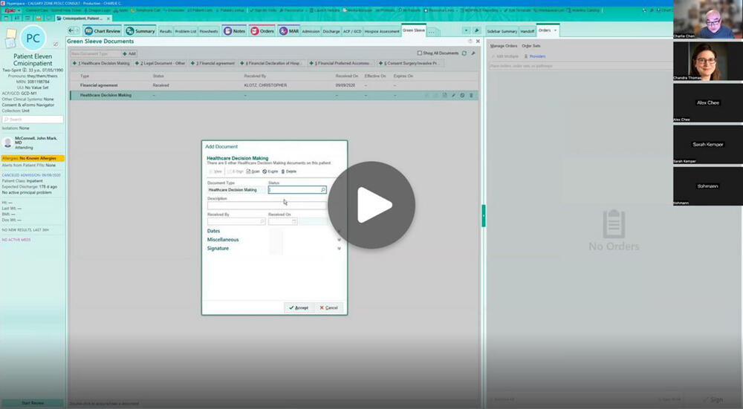Click the edit pencil icon on highlighted row
The height and width of the screenshot is (409, 743).
pos(453,95)
